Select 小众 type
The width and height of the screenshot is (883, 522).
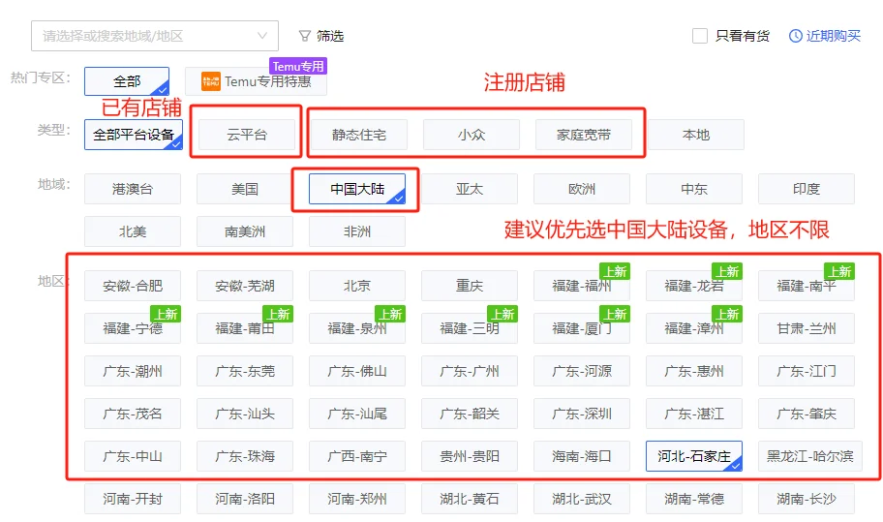tap(472, 135)
